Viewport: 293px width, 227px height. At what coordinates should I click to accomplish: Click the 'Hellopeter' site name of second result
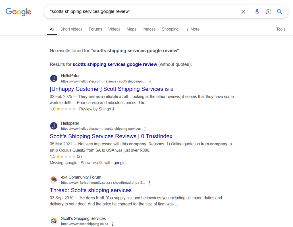click(x=70, y=123)
